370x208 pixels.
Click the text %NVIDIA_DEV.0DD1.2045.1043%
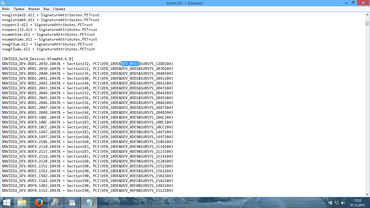(31, 98)
